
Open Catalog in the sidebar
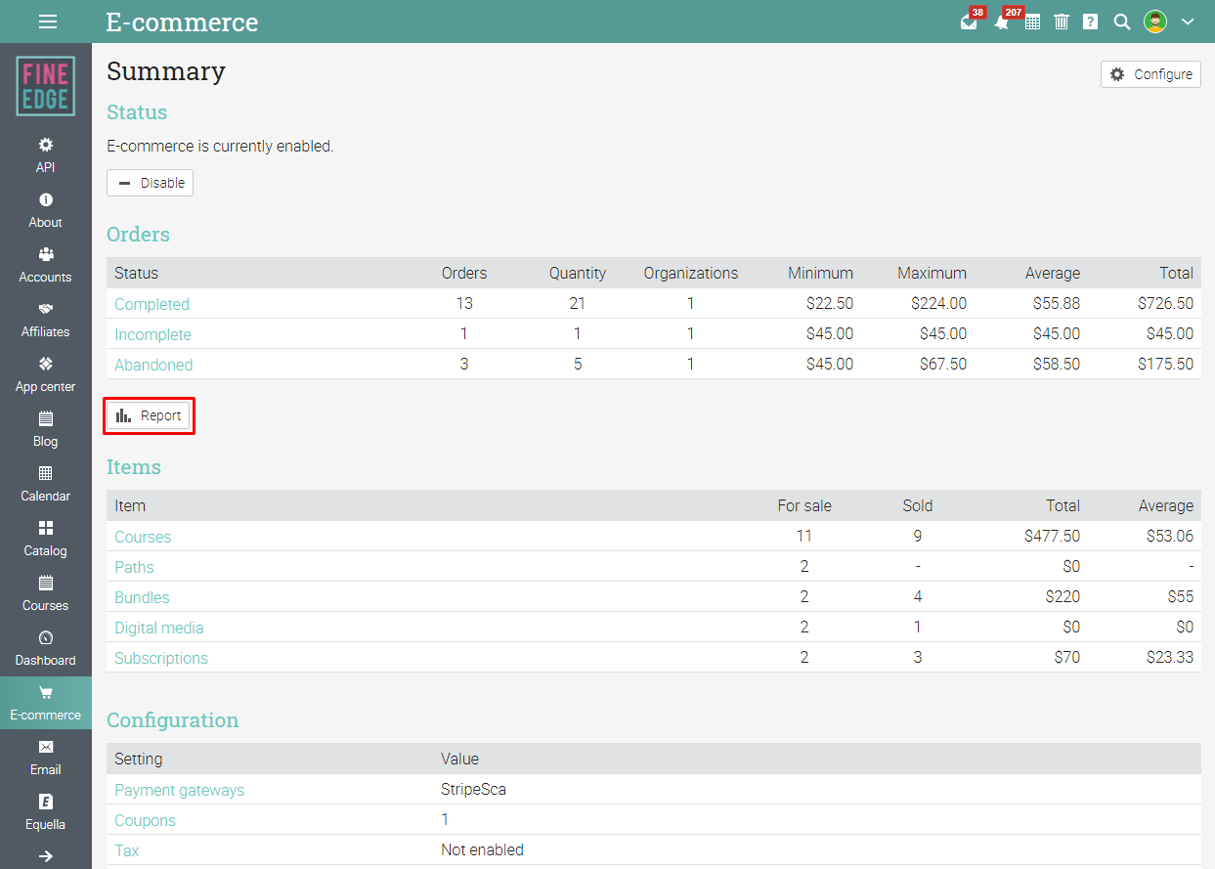tap(45, 539)
